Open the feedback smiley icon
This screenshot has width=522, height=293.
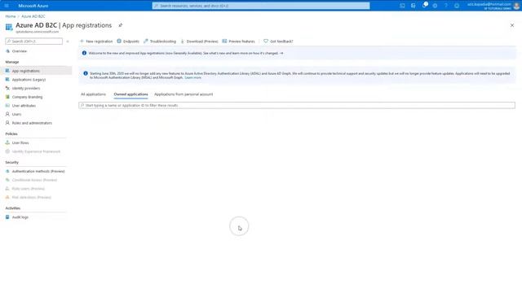[x=457, y=6]
